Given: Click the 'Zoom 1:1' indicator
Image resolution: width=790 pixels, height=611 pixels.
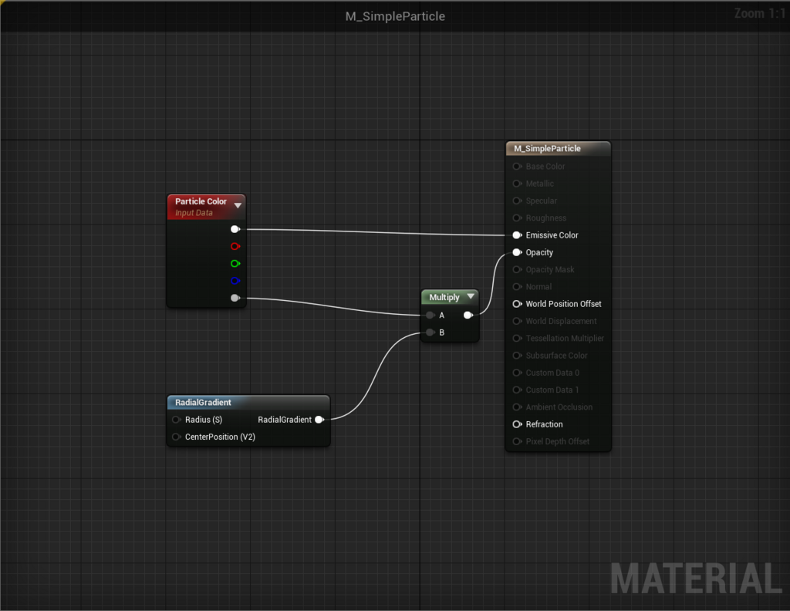Looking at the screenshot, I should click(x=759, y=14).
